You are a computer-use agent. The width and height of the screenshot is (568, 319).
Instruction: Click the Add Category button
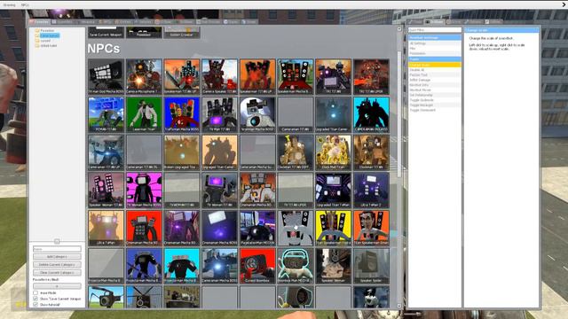pyautogui.click(x=57, y=257)
